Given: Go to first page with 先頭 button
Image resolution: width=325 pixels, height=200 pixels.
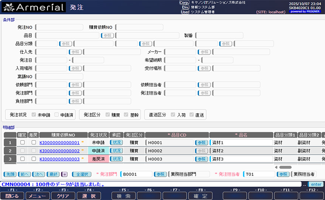Looking at the screenshot, I should [x=10, y=174].
